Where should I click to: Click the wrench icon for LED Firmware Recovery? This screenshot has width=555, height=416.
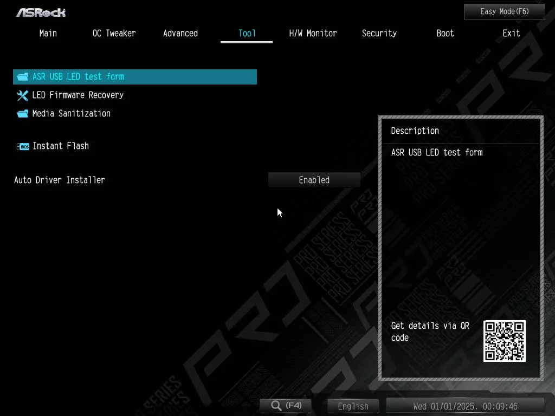pyautogui.click(x=22, y=95)
